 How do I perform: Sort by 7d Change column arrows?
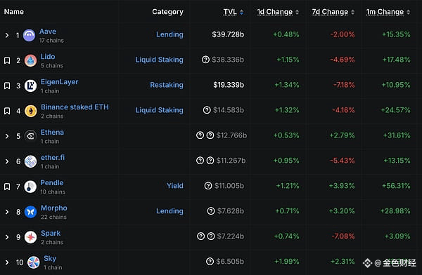[352, 12]
